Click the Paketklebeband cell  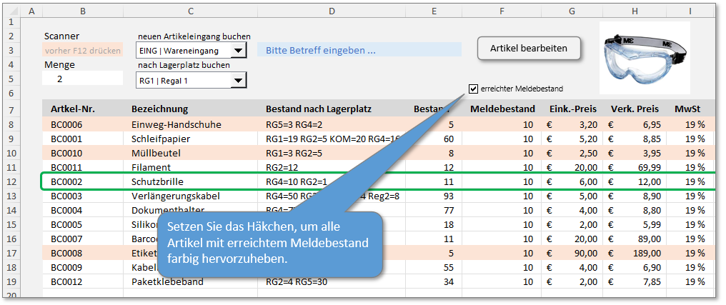point(190,282)
